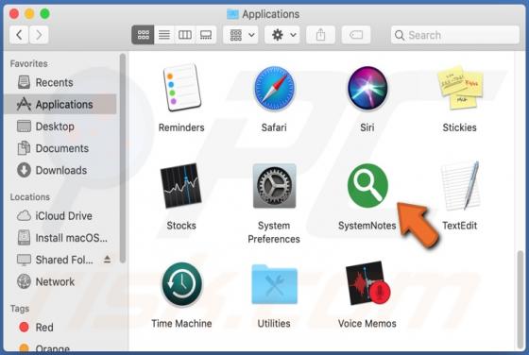
Task: Open Network in the sidebar
Action: point(60,281)
